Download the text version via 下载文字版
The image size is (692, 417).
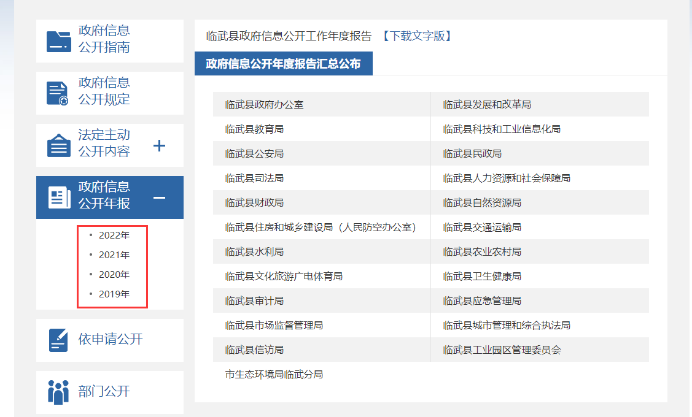[417, 36]
